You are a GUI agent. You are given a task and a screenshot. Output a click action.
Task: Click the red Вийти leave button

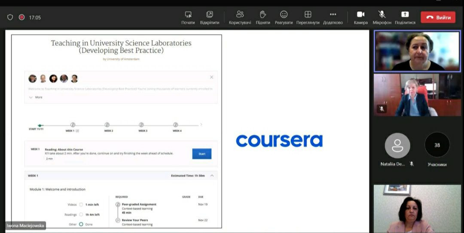click(438, 18)
